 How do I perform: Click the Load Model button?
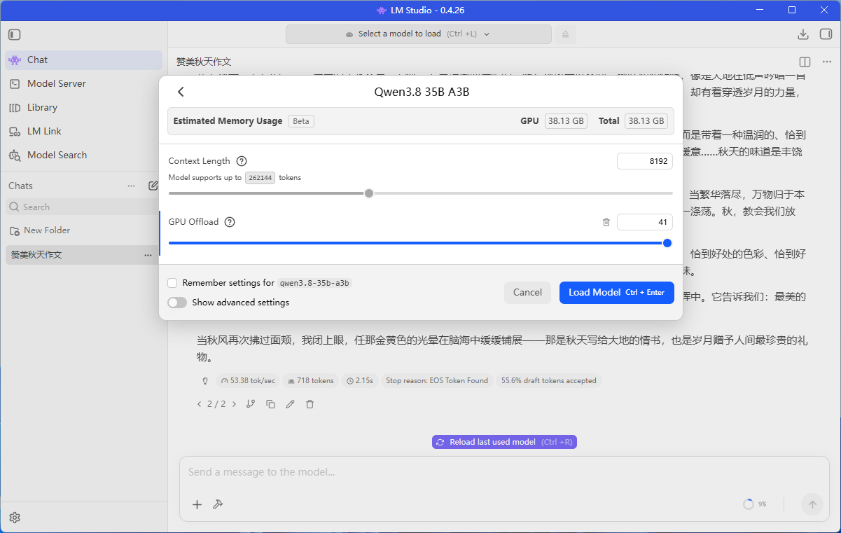point(617,293)
